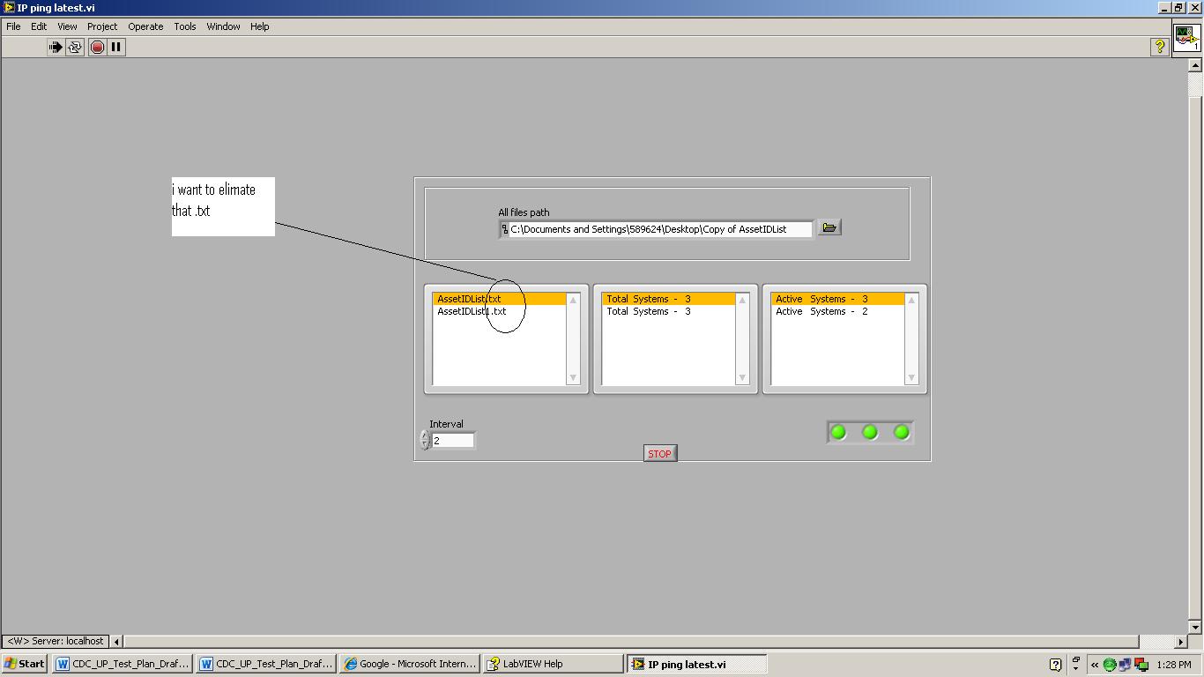Click window vertical scrollbar up arrow
The image size is (1204, 677).
point(1195,65)
